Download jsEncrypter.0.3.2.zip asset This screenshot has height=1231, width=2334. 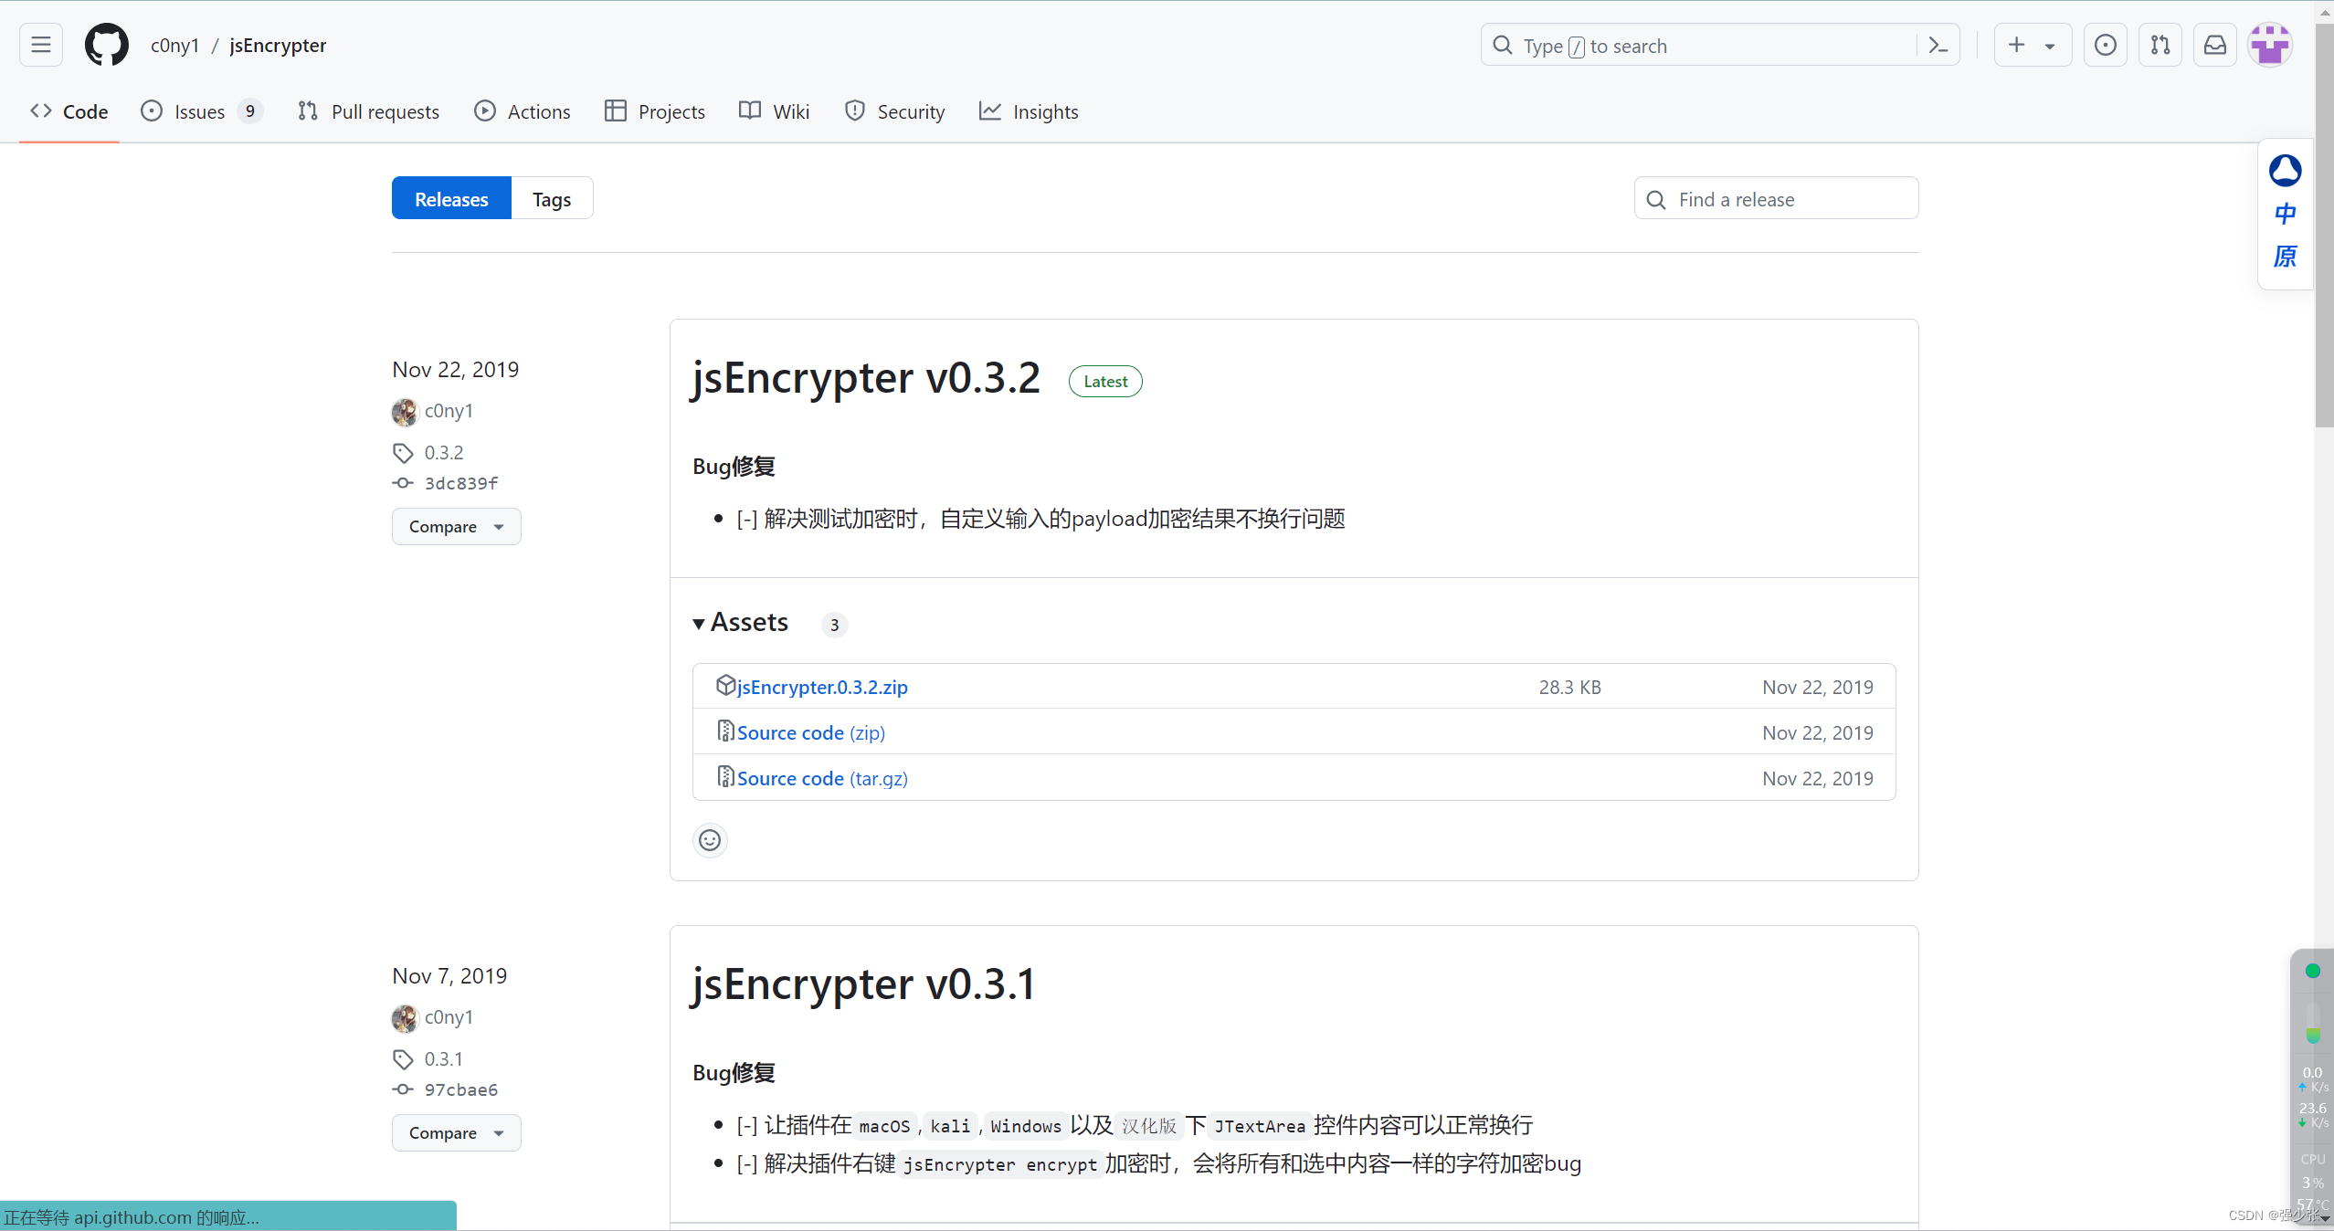pyautogui.click(x=821, y=687)
